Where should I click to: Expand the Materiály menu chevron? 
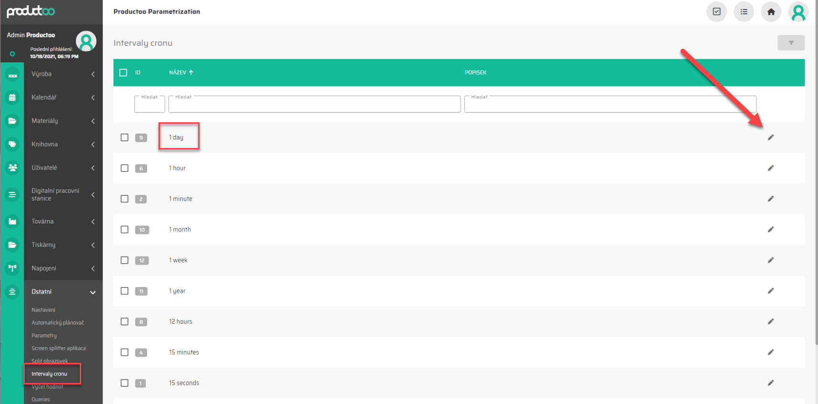(93, 121)
